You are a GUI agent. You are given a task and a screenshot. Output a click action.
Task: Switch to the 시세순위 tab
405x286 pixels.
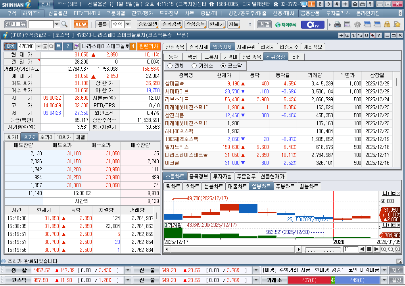(x=246, y=47)
